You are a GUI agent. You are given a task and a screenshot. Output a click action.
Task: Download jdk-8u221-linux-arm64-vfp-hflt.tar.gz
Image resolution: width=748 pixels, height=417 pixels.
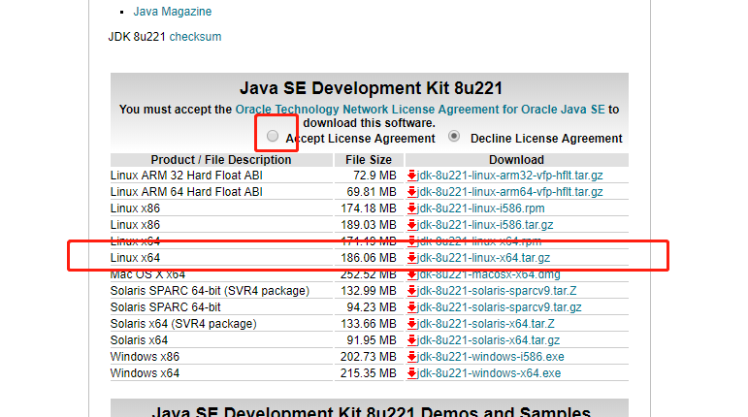pyautogui.click(x=509, y=192)
